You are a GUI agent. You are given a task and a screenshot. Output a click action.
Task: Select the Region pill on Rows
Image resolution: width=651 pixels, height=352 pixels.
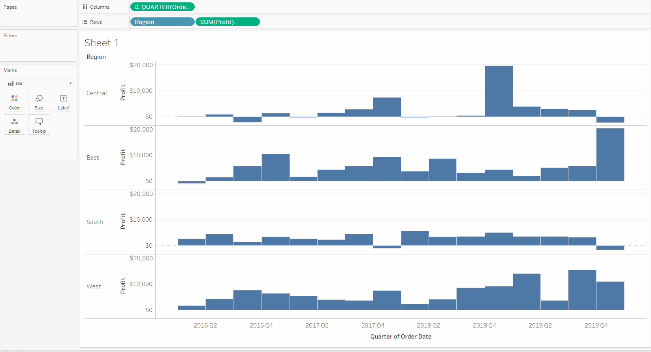[162, 22]
